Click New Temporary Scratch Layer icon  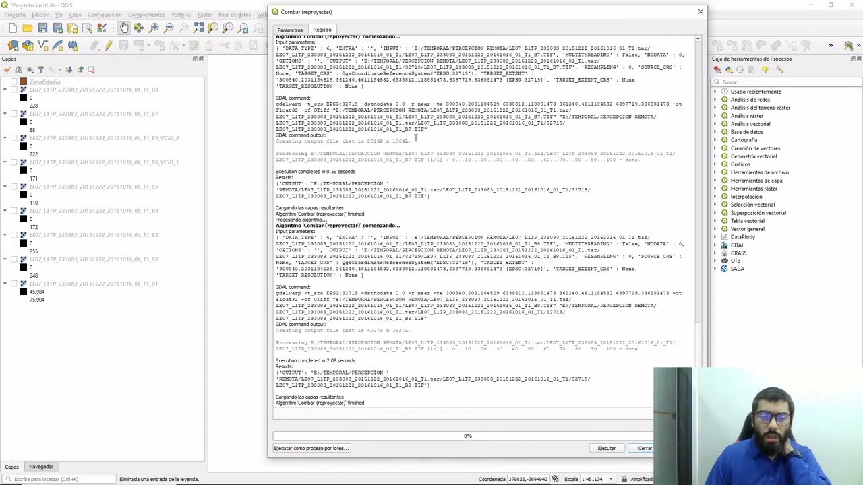tap(72, 45)
